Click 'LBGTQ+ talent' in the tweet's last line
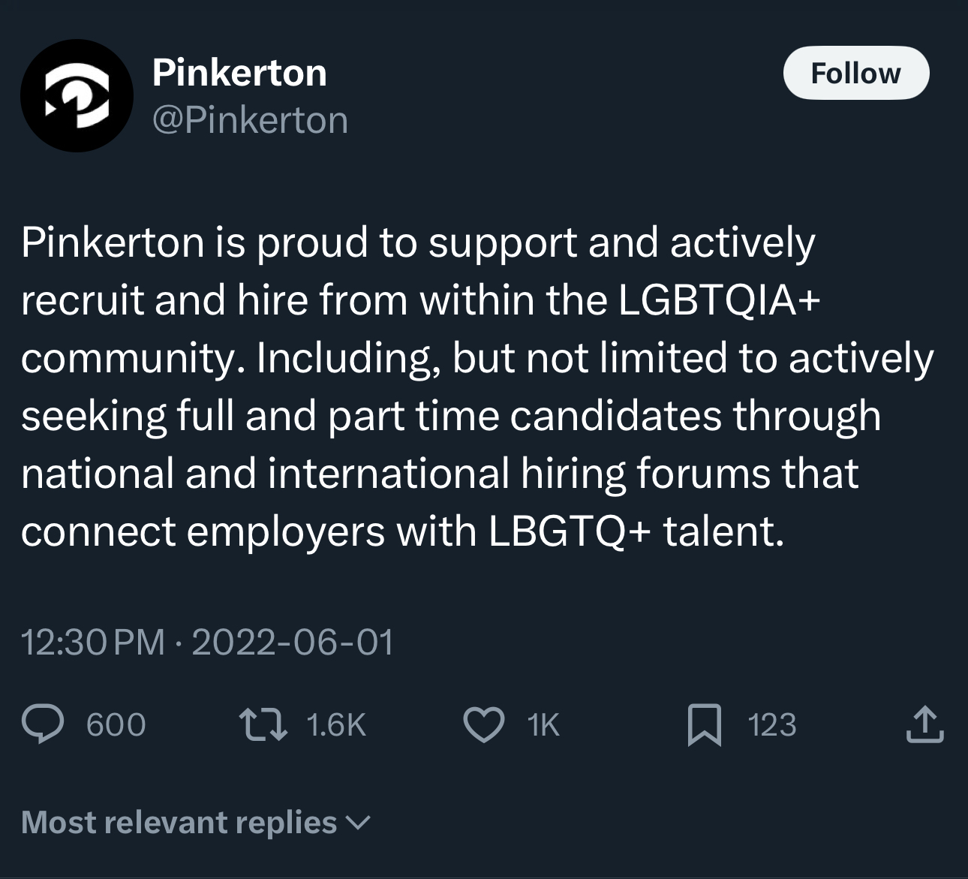968x879 pixels. pos(636,531)
